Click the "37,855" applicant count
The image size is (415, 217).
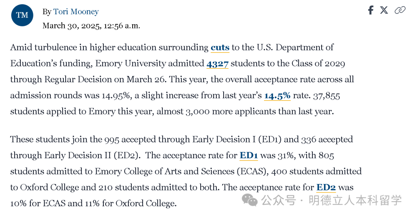pos(327,96)
